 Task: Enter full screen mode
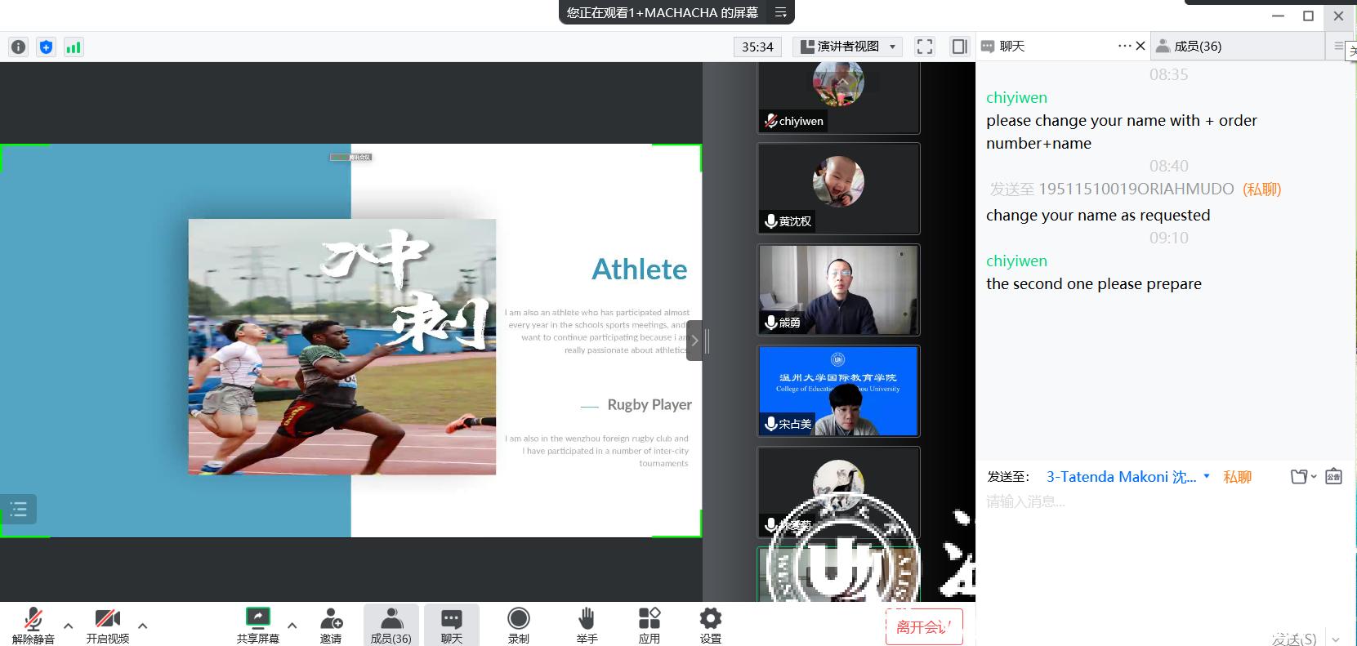tap(925, 47)
